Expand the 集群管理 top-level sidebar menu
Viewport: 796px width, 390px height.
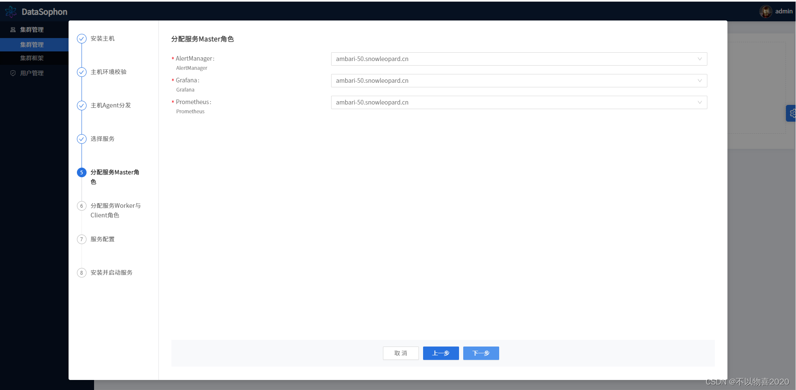point(34,30)
